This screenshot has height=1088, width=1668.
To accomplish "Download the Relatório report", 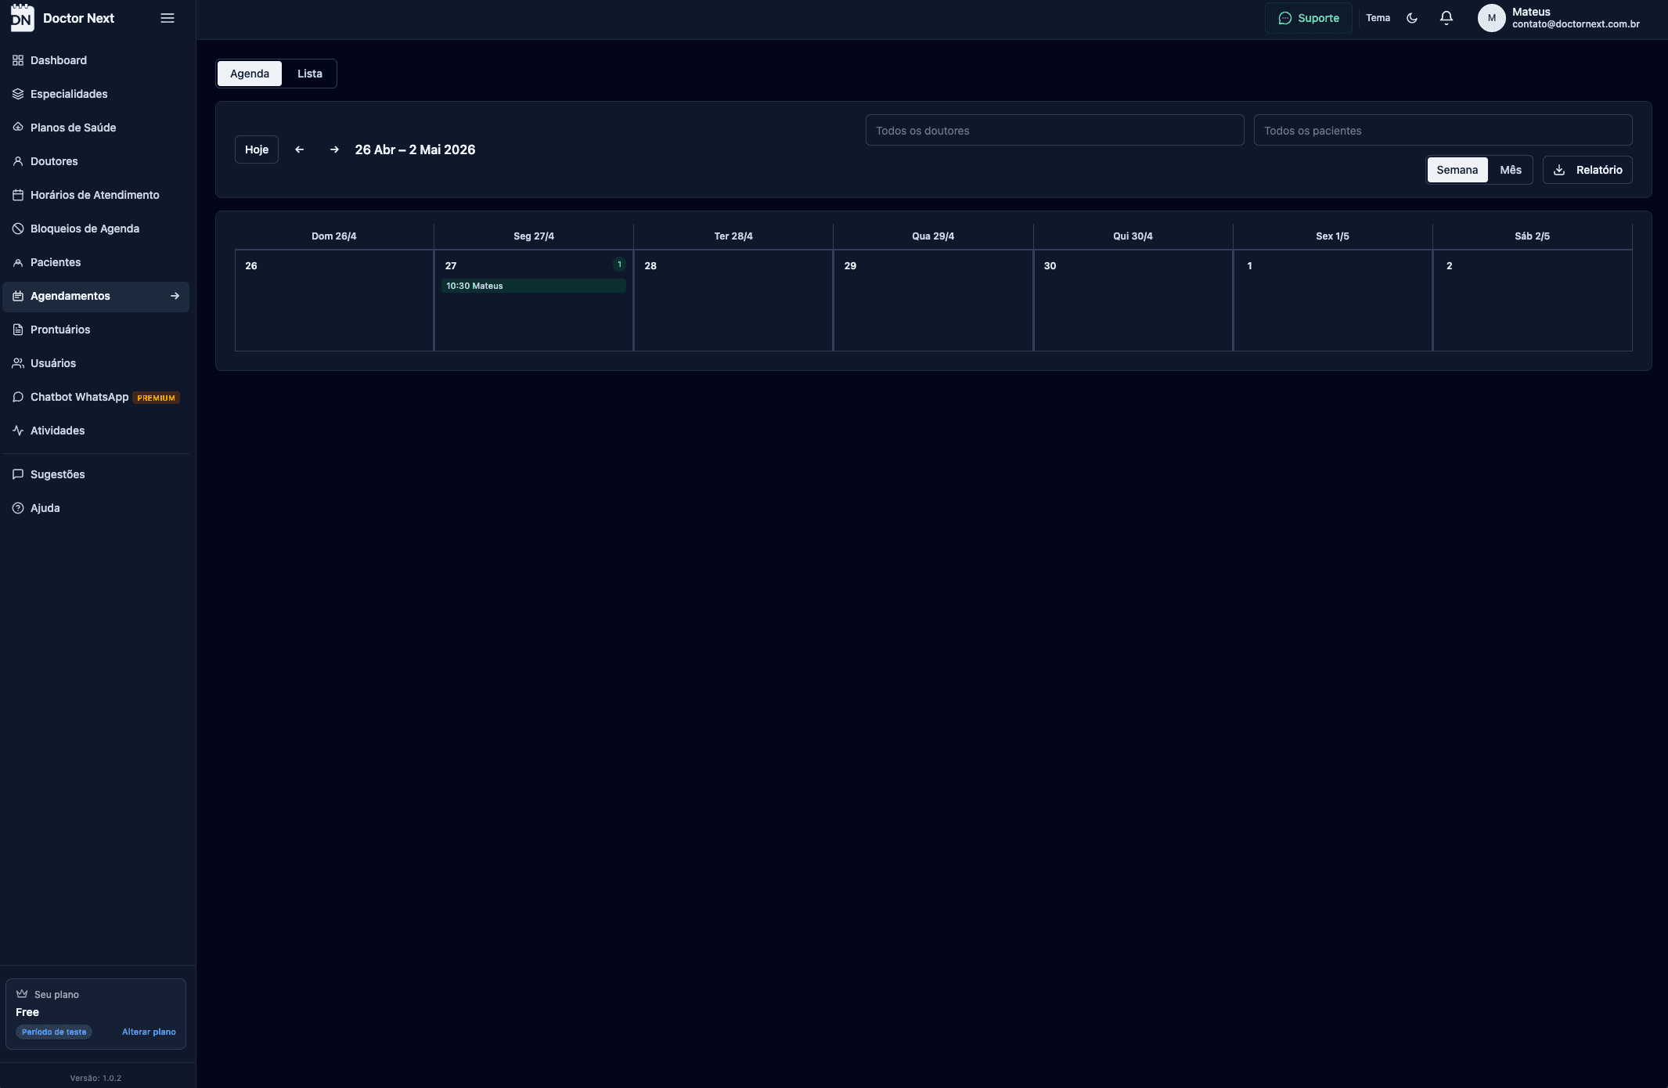I will 1587,170.
